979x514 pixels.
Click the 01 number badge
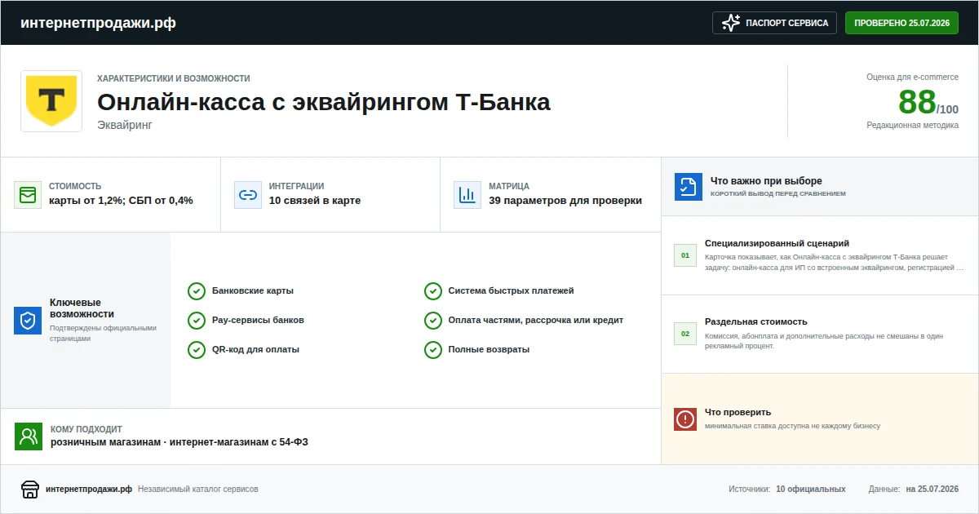685,255
